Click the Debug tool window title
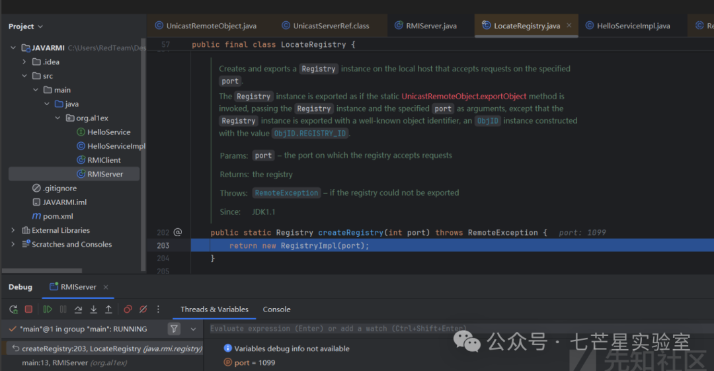Screen dimensions: 714x371 (x=20, y=287)
